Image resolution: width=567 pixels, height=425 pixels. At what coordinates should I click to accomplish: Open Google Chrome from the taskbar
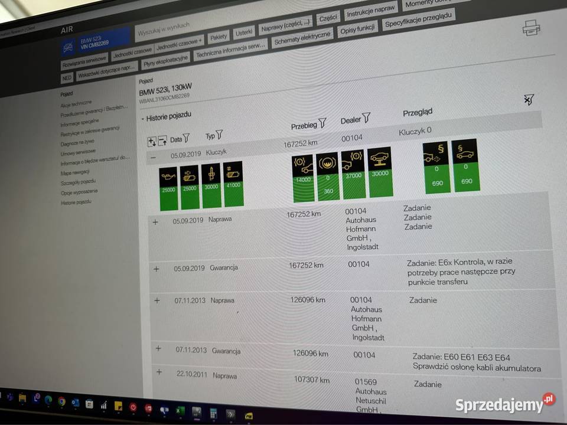61,401
